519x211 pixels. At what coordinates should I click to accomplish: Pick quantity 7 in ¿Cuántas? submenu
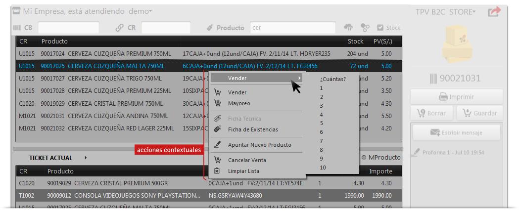click(322, 141)
